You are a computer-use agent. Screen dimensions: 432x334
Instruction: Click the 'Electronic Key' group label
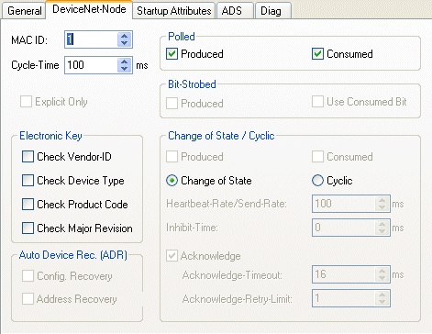[50, 136]
